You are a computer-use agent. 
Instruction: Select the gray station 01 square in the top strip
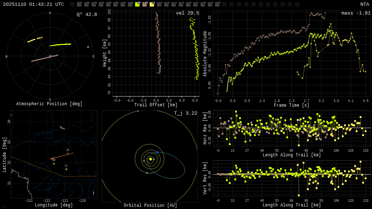[79, 4]
